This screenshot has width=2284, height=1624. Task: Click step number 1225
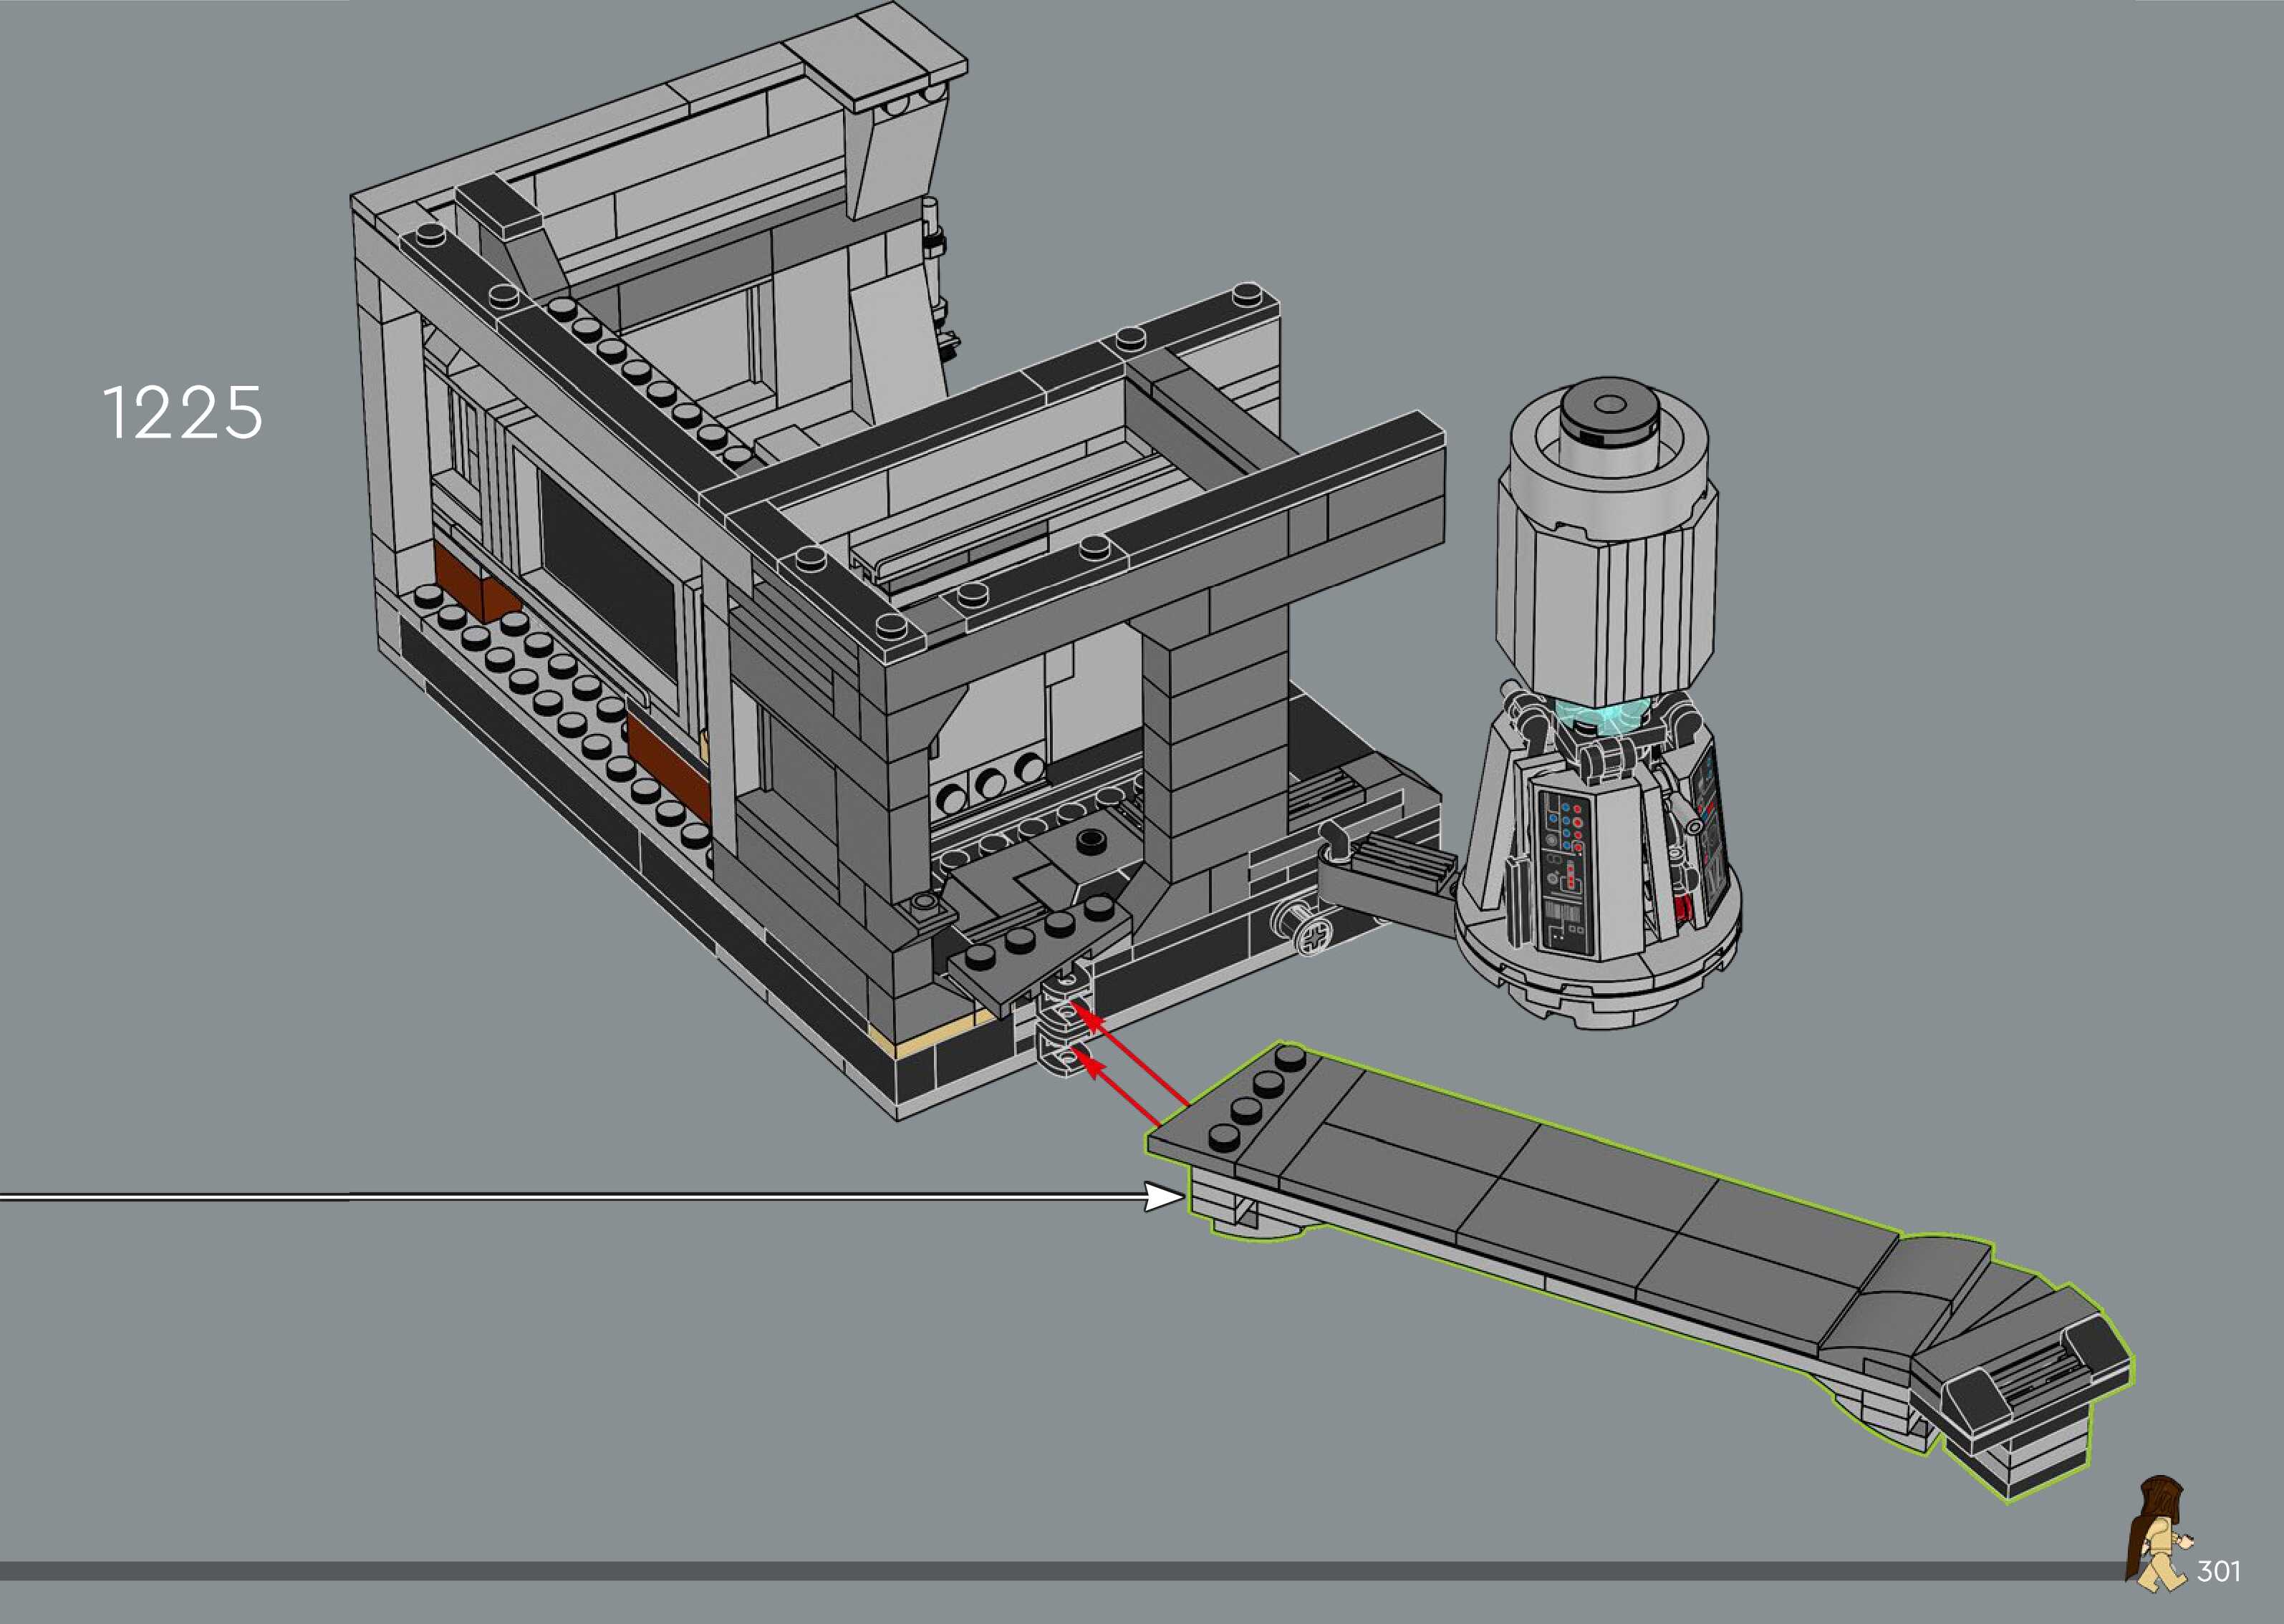point(182,413)
